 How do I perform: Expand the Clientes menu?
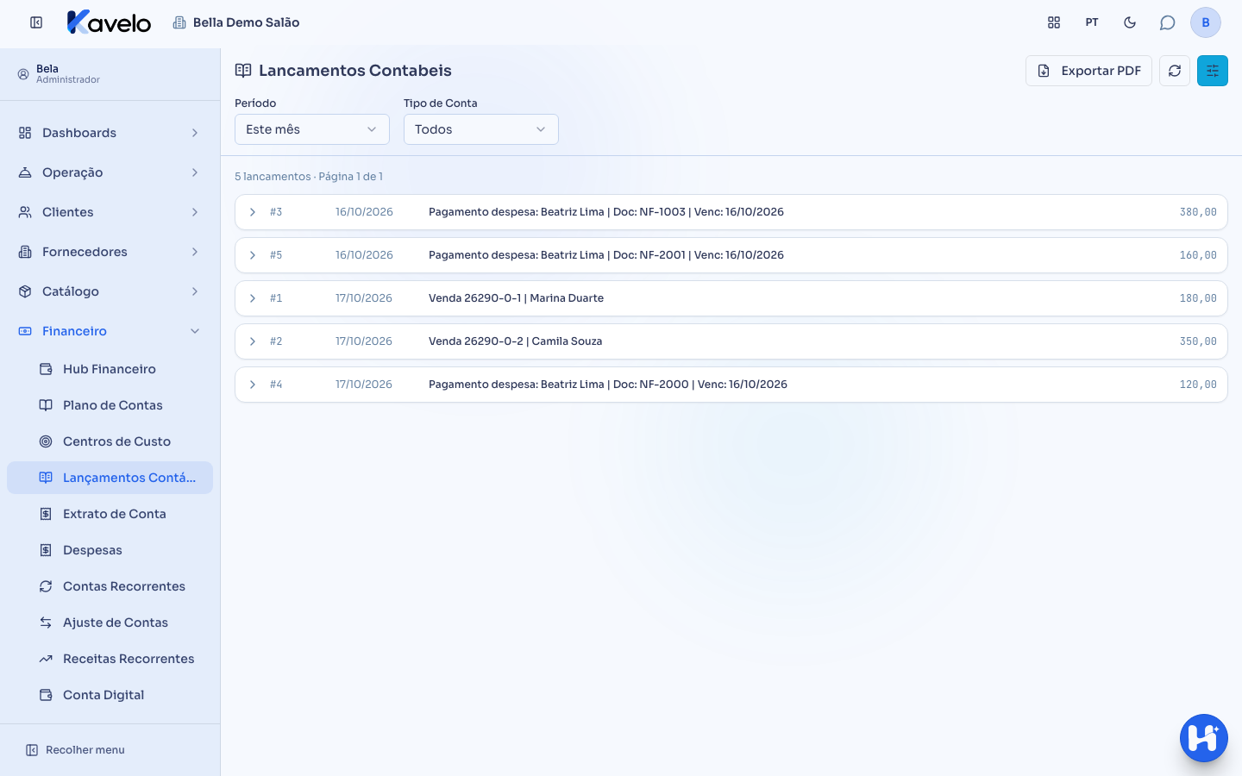point(110,212)
